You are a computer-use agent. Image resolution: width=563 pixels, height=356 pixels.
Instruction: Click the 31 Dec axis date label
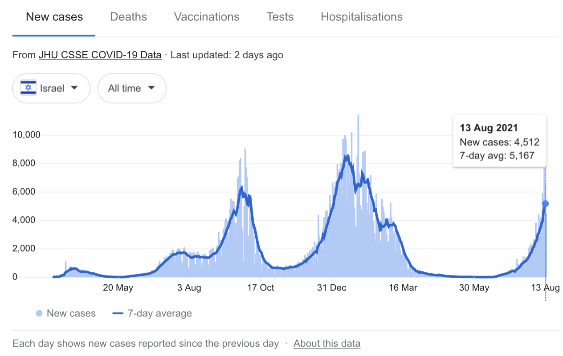pyautogui.click(x=332, y=288)
